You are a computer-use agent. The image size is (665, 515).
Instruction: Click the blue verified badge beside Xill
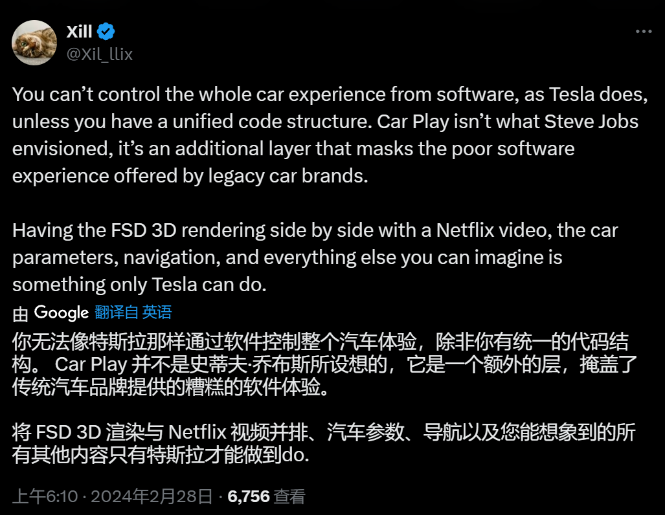(x=106, y=31)
